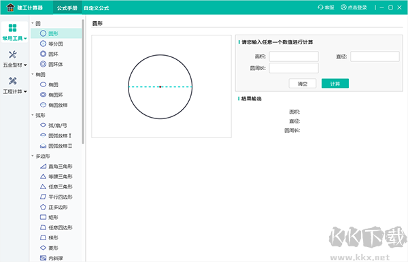Viewport: 408px width, 262px height.
Task: Select the 内斜撑 icon
Action: tap(44, 258)
